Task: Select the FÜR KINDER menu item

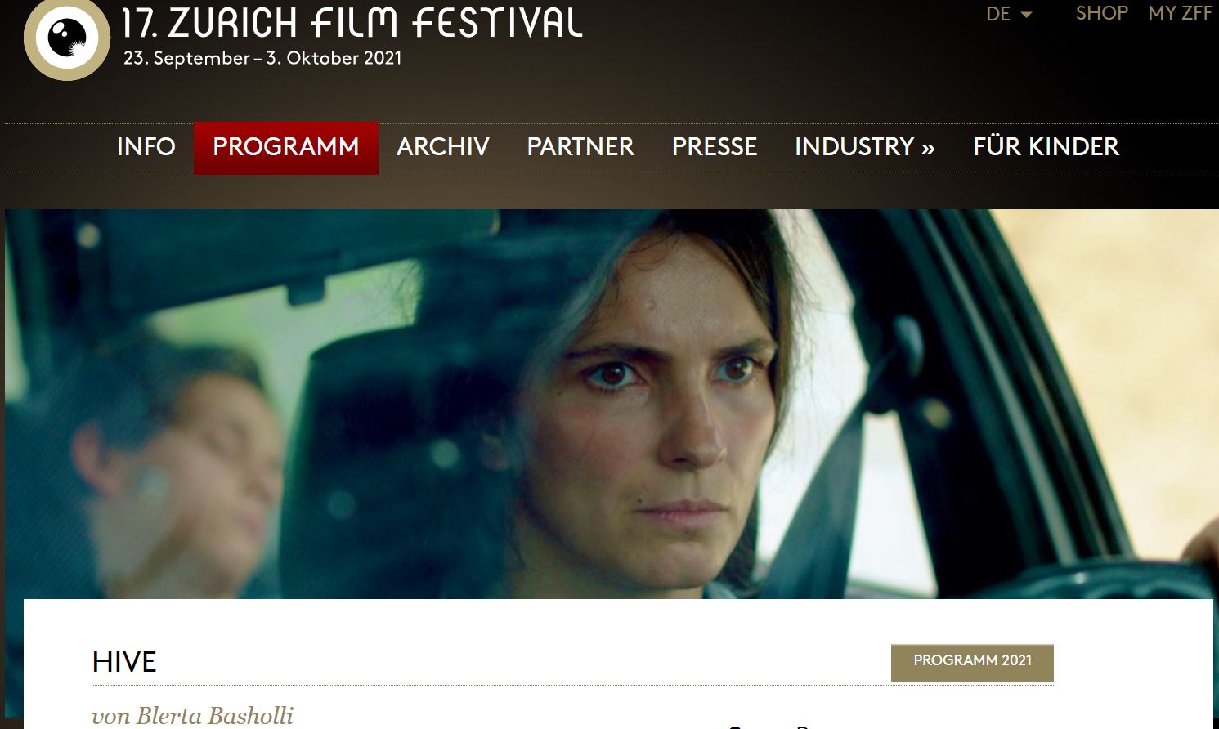Action: click(1046, 147)
